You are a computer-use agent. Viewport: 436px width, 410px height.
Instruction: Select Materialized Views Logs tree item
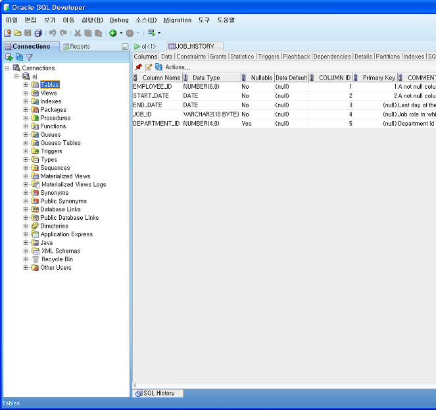coord(74,184)
